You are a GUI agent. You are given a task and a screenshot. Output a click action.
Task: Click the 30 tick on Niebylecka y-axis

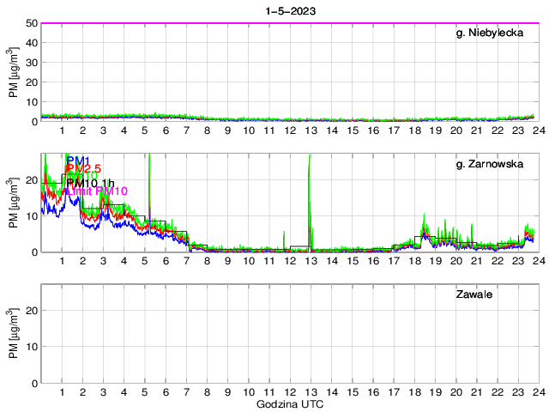[x=32, y=63]
